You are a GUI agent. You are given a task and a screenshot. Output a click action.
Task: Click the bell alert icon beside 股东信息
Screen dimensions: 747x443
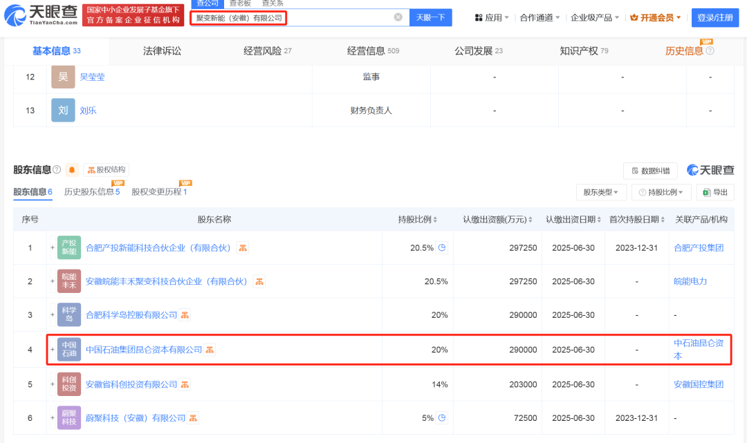click(72, 170)
